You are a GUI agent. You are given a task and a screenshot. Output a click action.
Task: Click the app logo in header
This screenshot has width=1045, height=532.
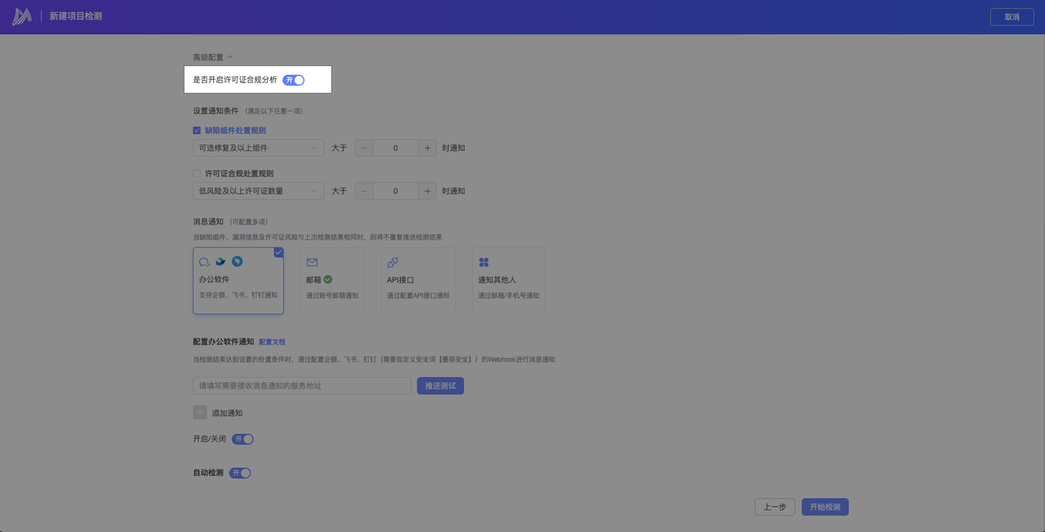[22, 16]
